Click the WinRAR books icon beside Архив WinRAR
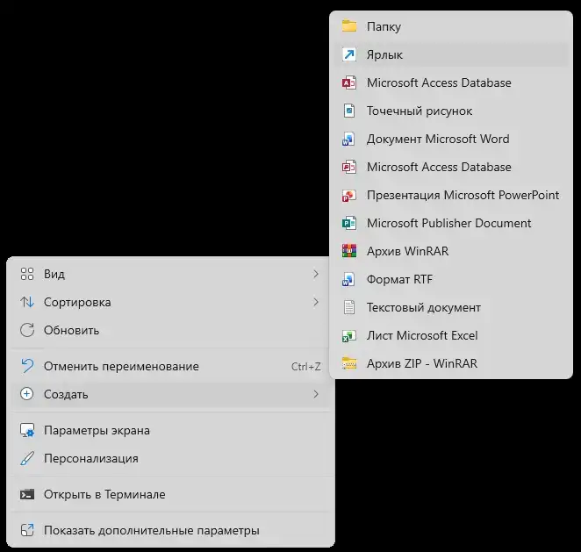 pyautogui.click(x=348, y=251)
